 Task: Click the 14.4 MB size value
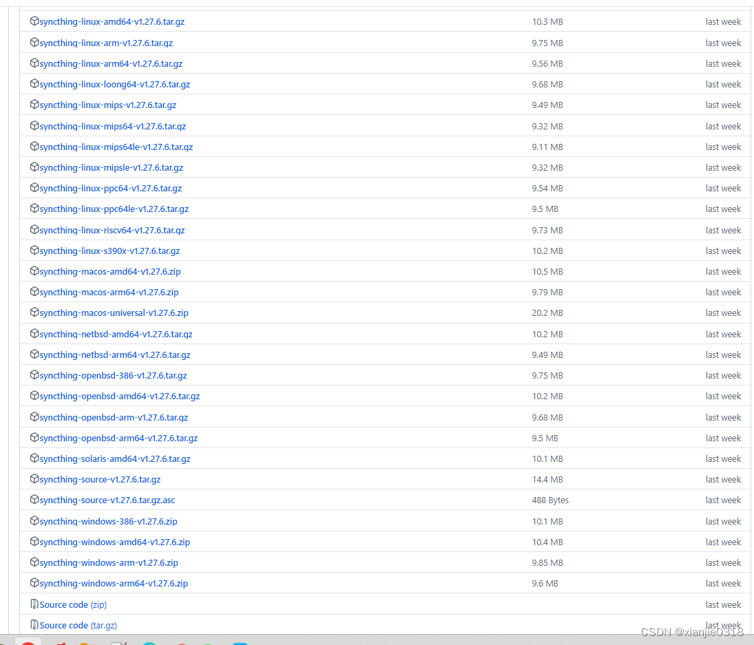coord(547,480)
